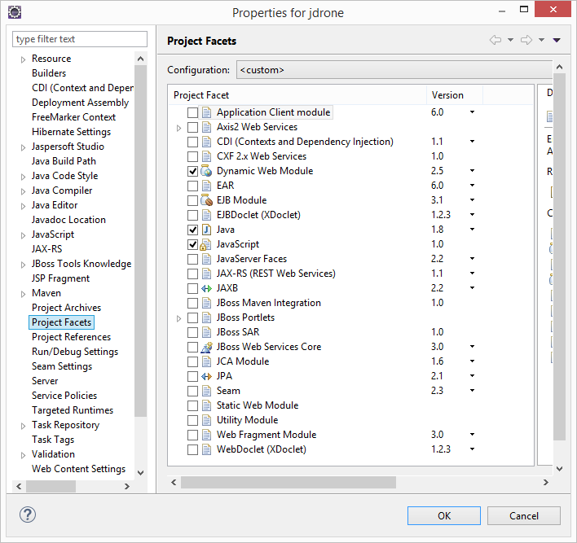The image size is (577, 543).
Task: Click the Utility Module document icon
Action: [206, 420]
